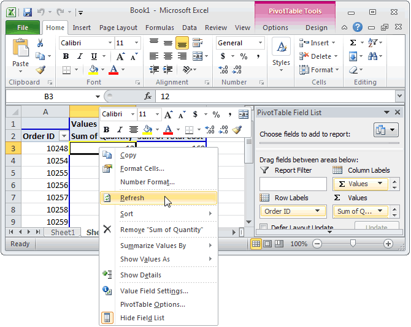This screenshot has width=411, height=327.
Task: Select Hide Field List in context menu
Action: click(159, 318)
